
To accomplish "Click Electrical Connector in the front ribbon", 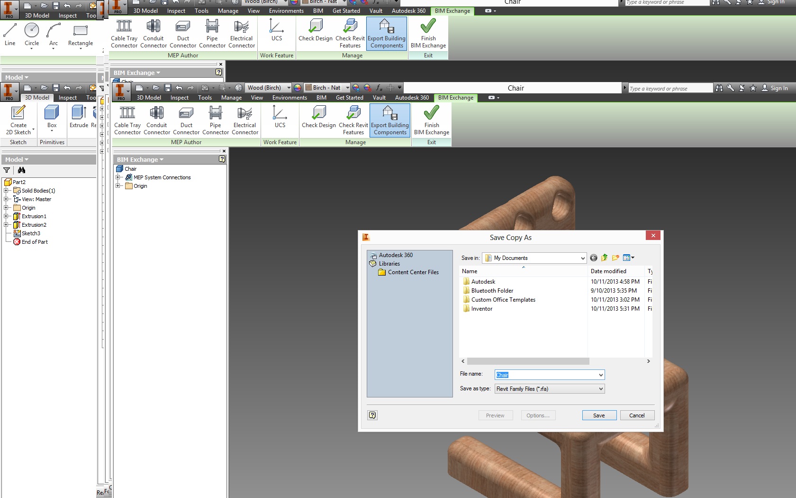I will tap(245, 120).
